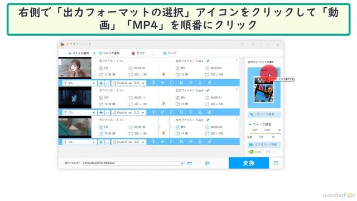Rotate the 3.lrv video
Screen dimensions: 357x201
[172, 141]
